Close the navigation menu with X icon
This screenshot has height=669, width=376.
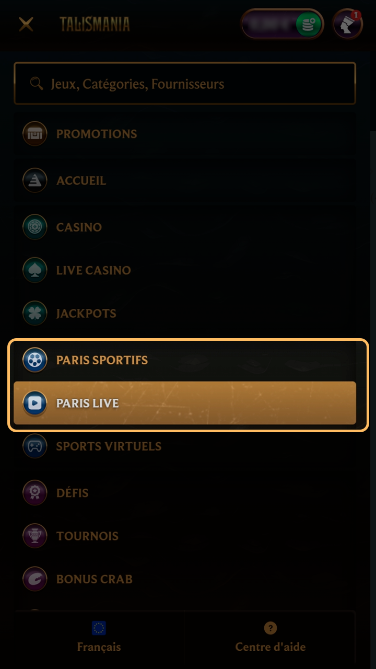(26, 24)
